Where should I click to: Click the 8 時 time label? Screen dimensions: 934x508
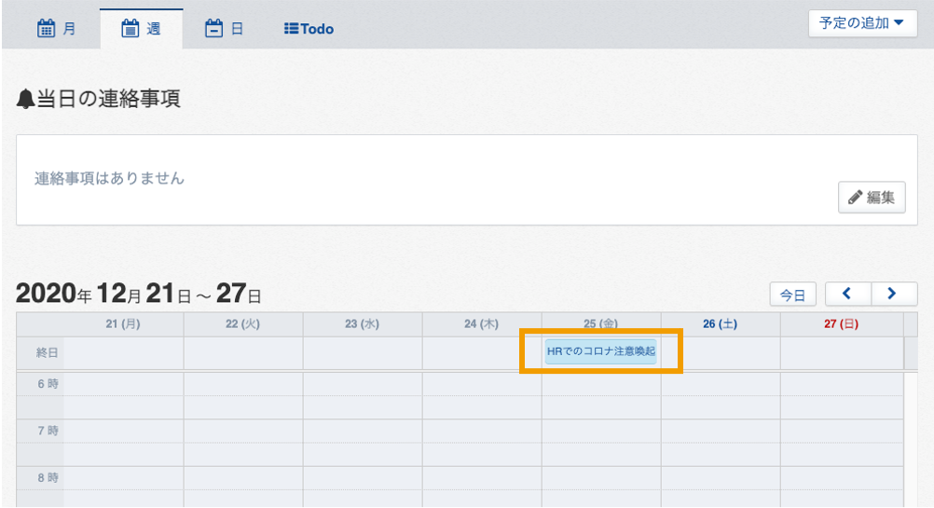tap(48, 477)
